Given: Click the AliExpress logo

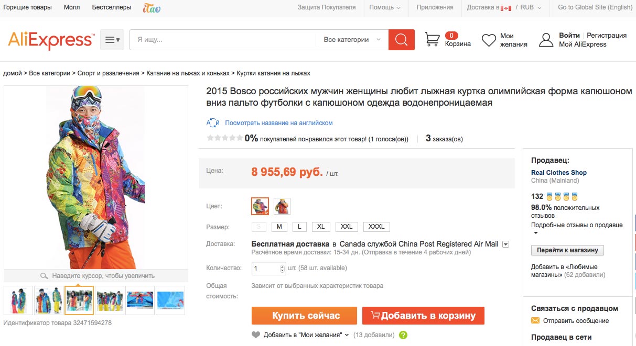Looking at the screenshot, I should (51, 40).
